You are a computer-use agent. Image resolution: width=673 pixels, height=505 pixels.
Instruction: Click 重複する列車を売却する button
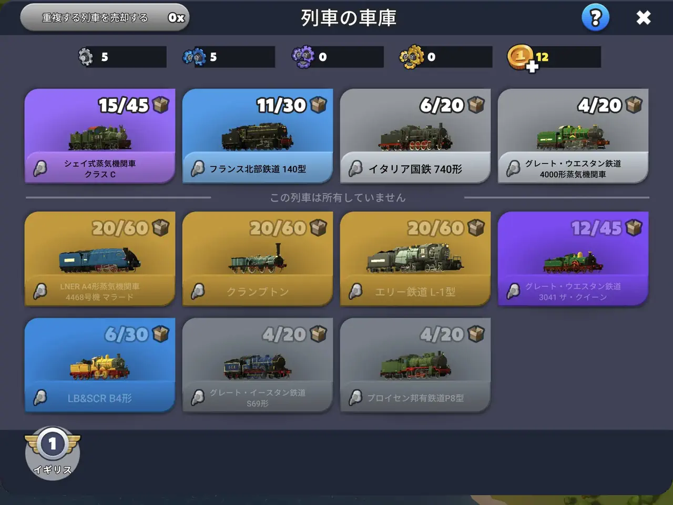click(x=105, y=18)
